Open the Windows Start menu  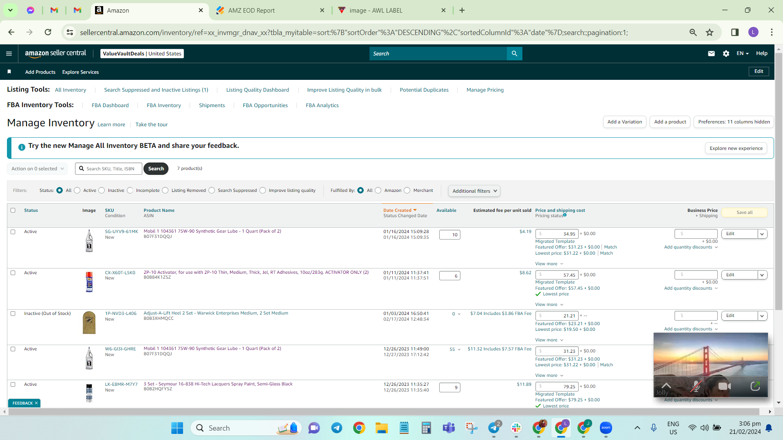coord(177,428)
